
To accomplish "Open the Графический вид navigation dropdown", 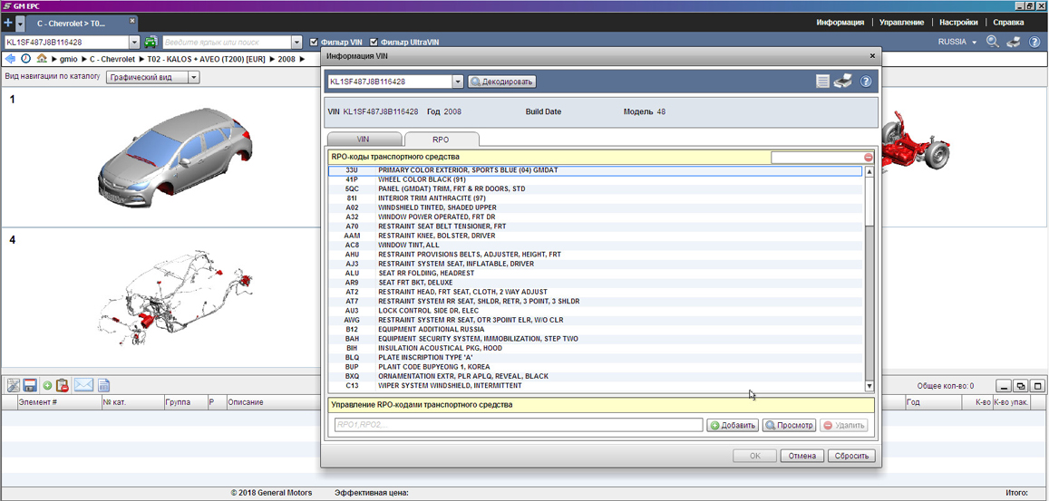I will coord(193,78).
